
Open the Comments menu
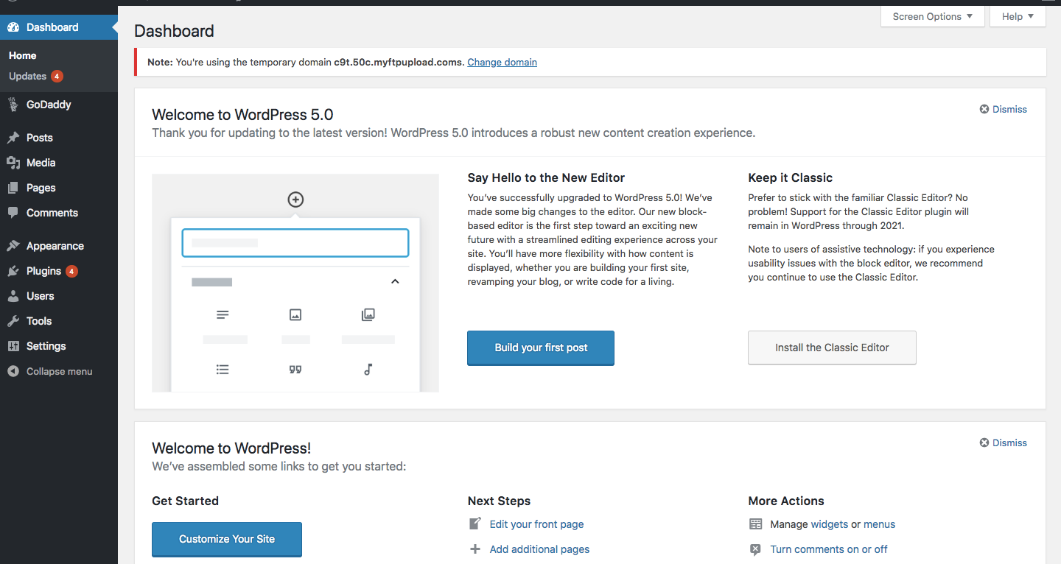pyautogui.click(x=59, y=213)
